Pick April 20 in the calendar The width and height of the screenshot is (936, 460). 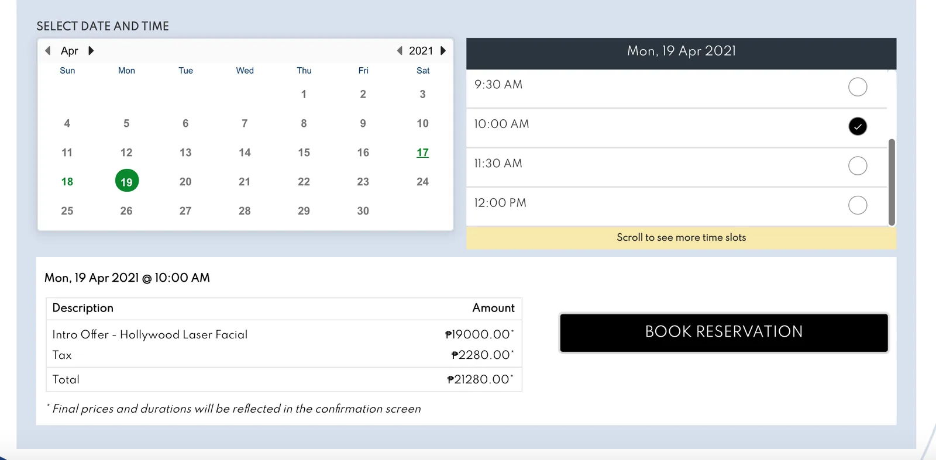pos(185,182)
